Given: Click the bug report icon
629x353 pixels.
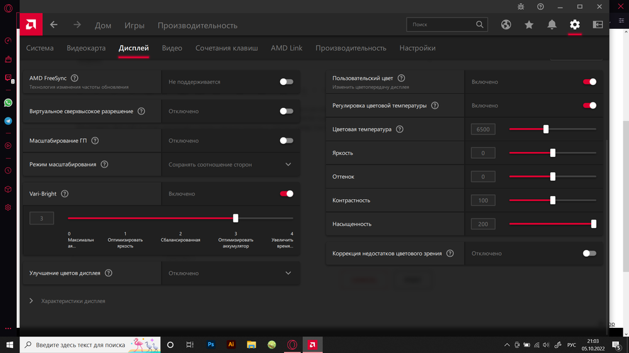Looking at the screenshot, I should (521, 6).
